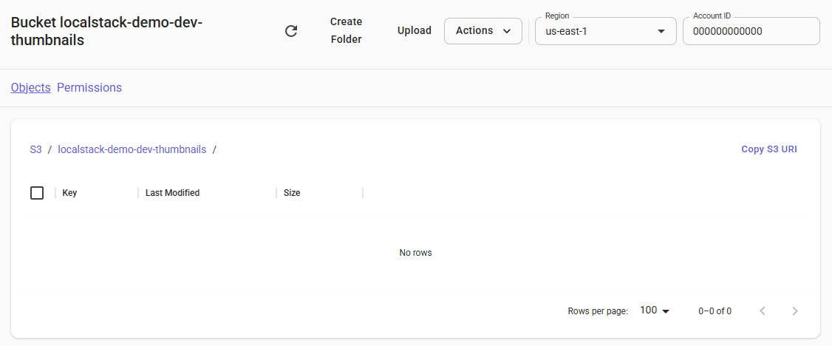Screen dimensions: 832x346
Task: Open localstack-demo-dev-thumbnails breadcrumb link
Action: [132, 149]
